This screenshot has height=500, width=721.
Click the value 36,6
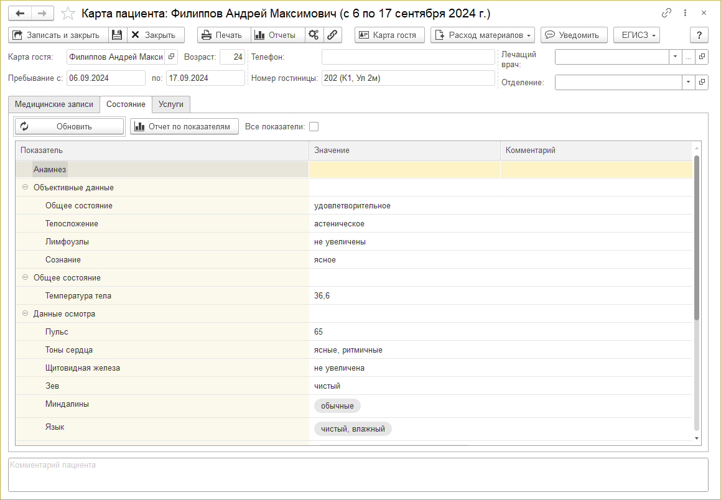click(x=322, y=296)
